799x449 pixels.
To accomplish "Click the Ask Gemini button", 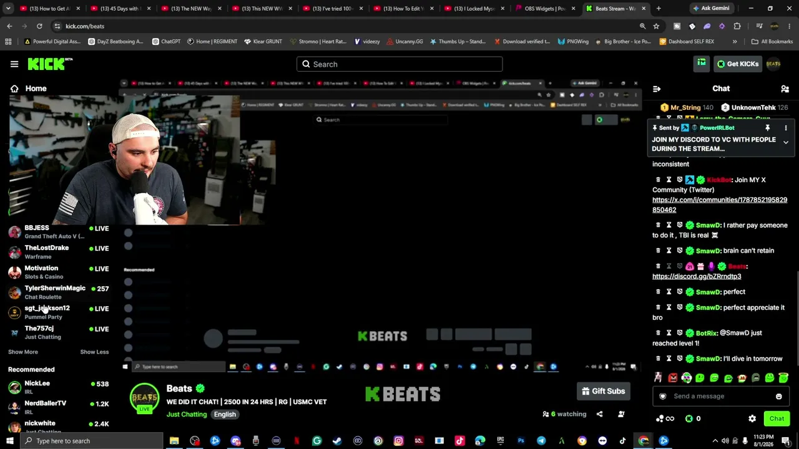I will [711, 9].
